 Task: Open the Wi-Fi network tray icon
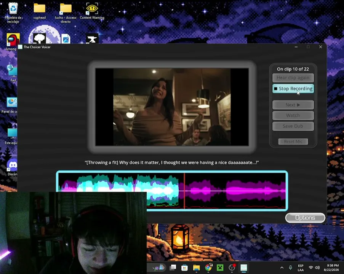(x=311, y=268)
